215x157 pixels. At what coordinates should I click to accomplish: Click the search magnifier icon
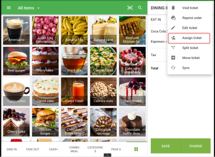pyautogui.click(x=140, y=8)
